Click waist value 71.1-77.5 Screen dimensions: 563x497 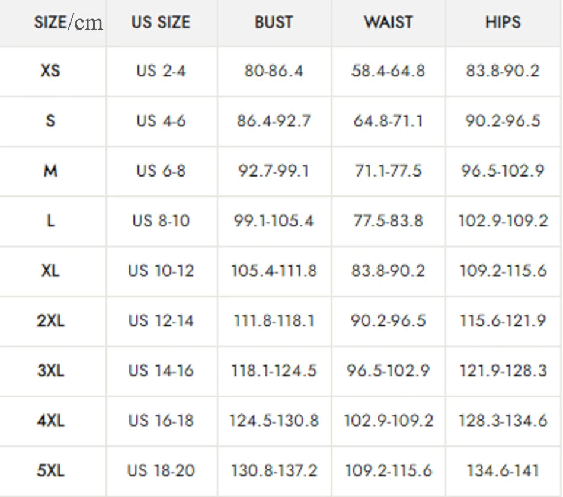click(388, 171)
